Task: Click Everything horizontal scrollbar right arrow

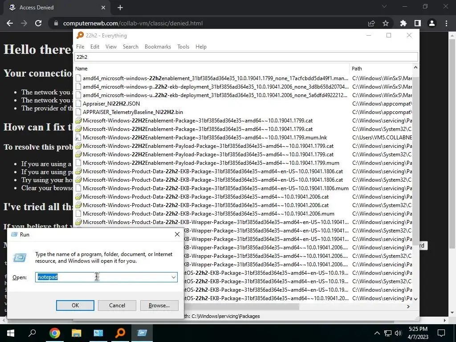Action: [x=408, y=306]
